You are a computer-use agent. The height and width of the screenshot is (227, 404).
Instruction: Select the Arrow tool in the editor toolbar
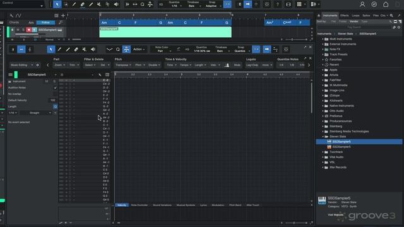(51, 49)
